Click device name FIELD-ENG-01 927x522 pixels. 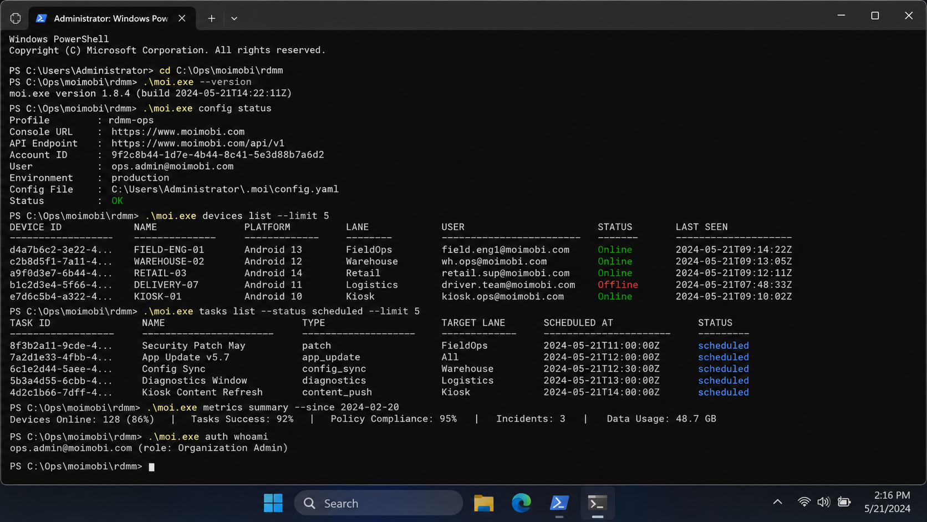[169, 250]
